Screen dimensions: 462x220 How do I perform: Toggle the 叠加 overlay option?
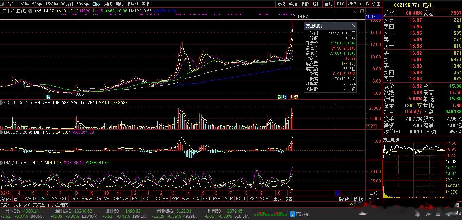[x=293, y=4]
